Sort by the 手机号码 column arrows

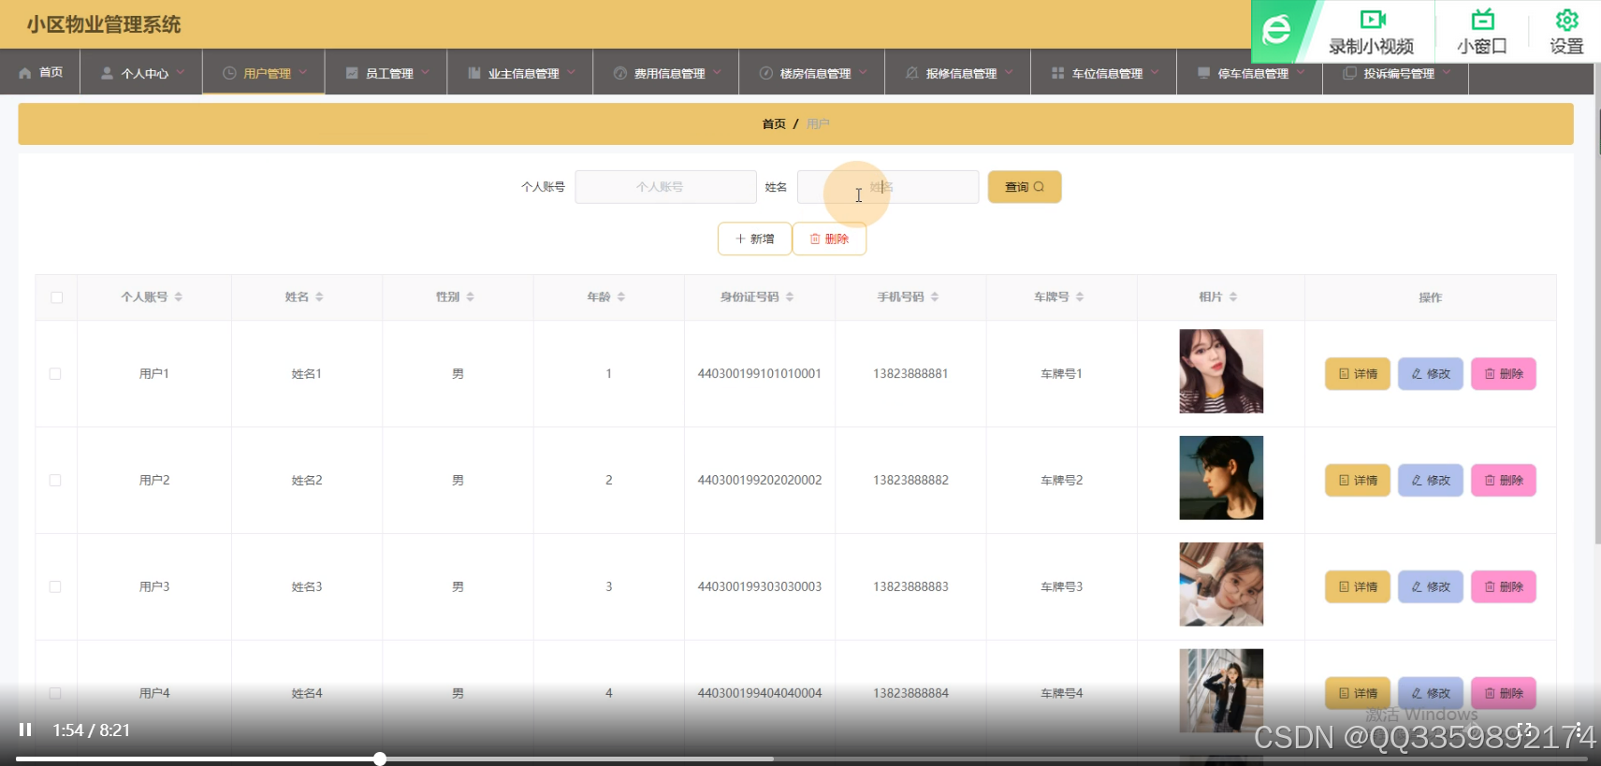pyautogui.click(x=934, y=296)
